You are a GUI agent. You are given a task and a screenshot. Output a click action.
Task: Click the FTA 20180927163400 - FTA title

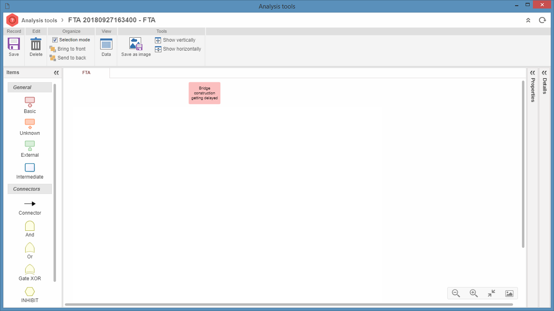pyautogui.click(x=112, y=20)
